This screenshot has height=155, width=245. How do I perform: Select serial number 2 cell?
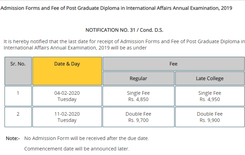tap(18, 117)
